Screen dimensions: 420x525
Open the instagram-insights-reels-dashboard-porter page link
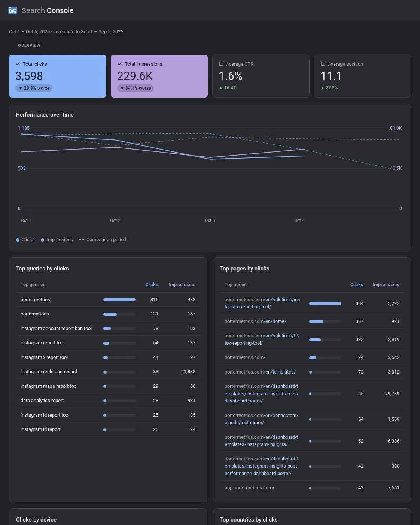click(x=262, y=393)
